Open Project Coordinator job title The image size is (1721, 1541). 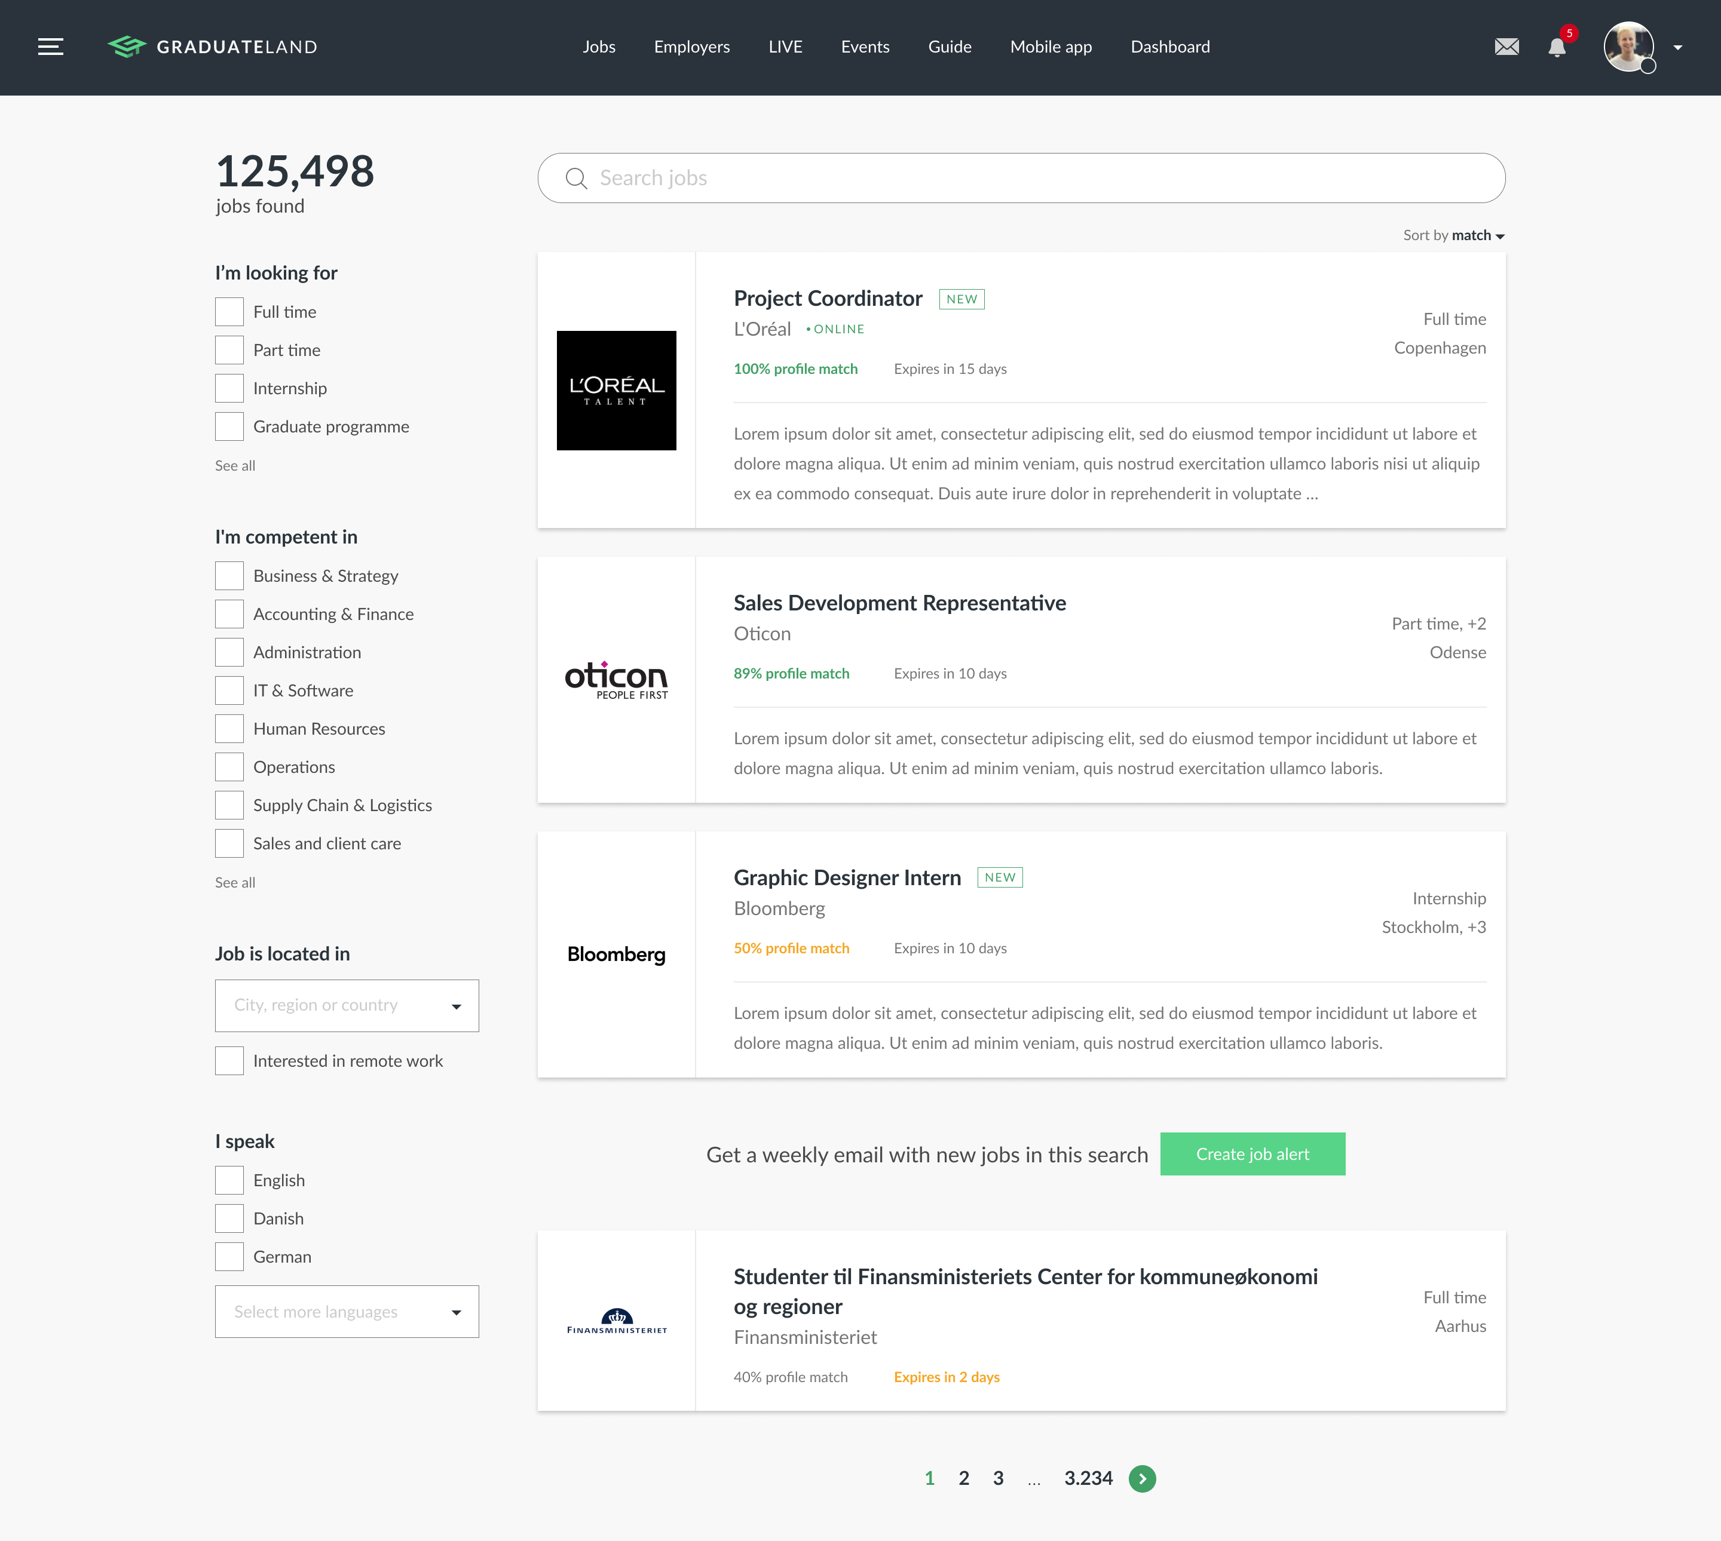pyautogui.click(x=828, y=299)
